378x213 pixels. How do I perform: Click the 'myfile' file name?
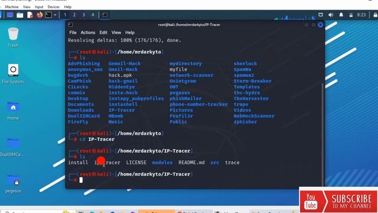[178, 69]
